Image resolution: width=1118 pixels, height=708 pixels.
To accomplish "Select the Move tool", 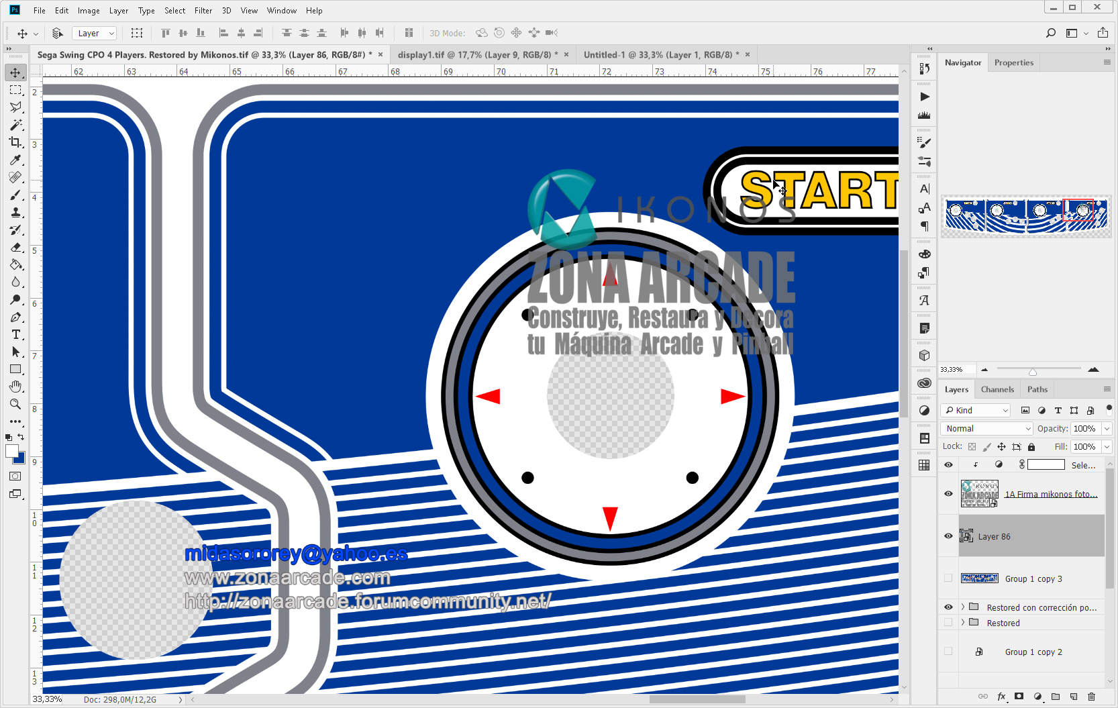I will (x=16, y=72).
